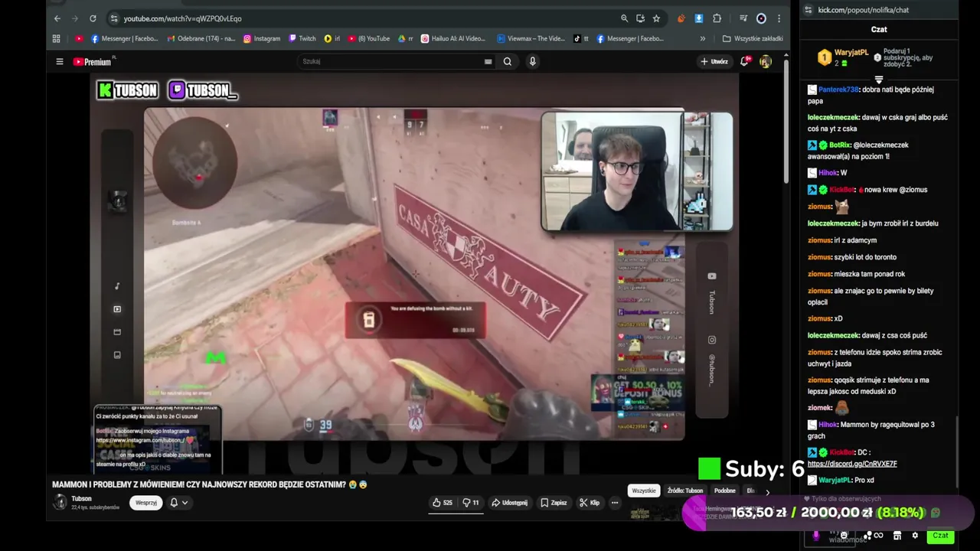980x551 pixels.
Task: Go back using the browser back arrow
Action: (57, 18)
